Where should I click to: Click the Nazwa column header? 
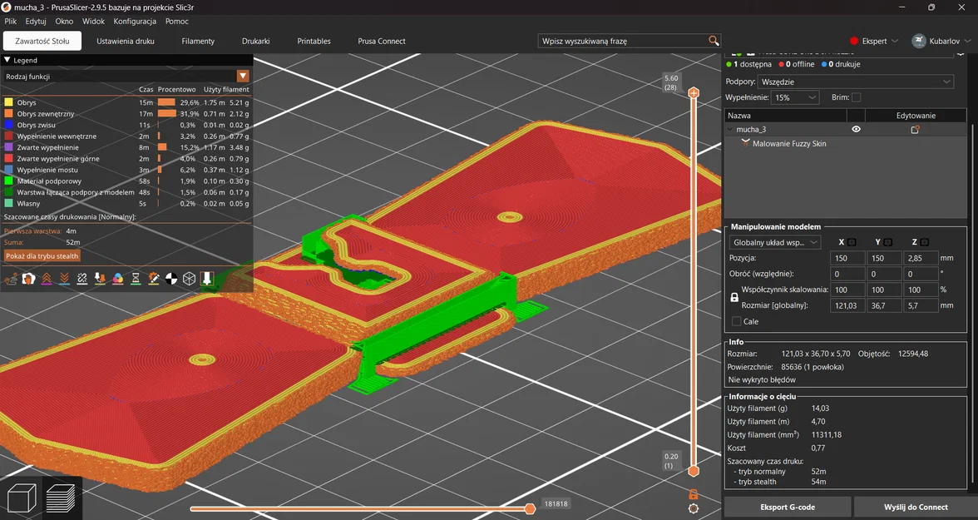[785, 116]
